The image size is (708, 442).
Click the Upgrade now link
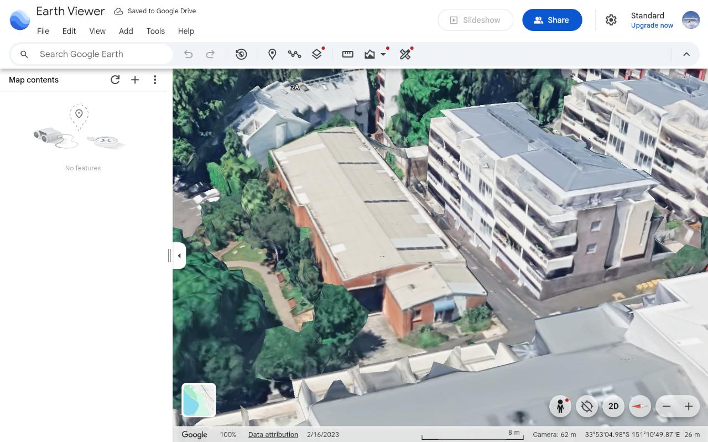tap(652, 25)
